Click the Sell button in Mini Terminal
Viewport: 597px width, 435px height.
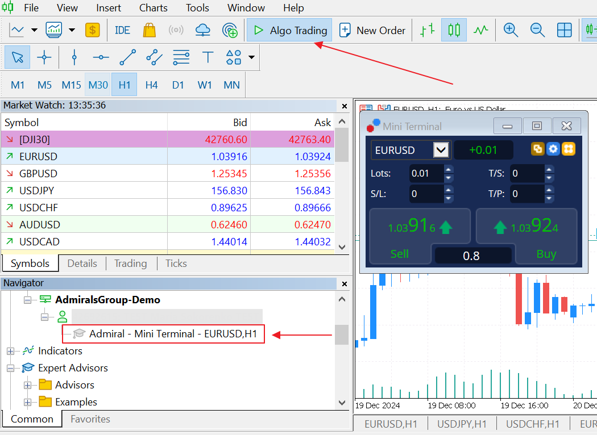400,254
